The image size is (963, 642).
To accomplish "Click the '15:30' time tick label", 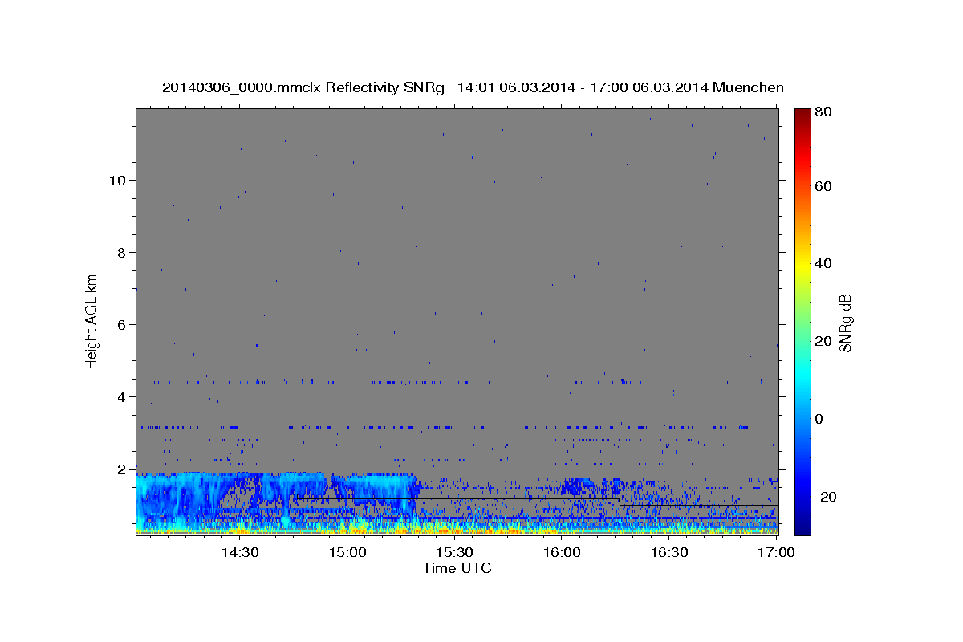I will click(x=454, y=552).
